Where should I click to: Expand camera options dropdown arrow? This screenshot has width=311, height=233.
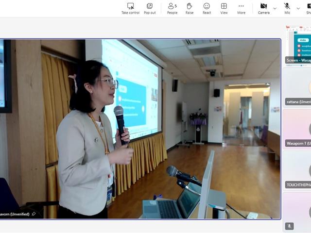click(x=275, y=8)
